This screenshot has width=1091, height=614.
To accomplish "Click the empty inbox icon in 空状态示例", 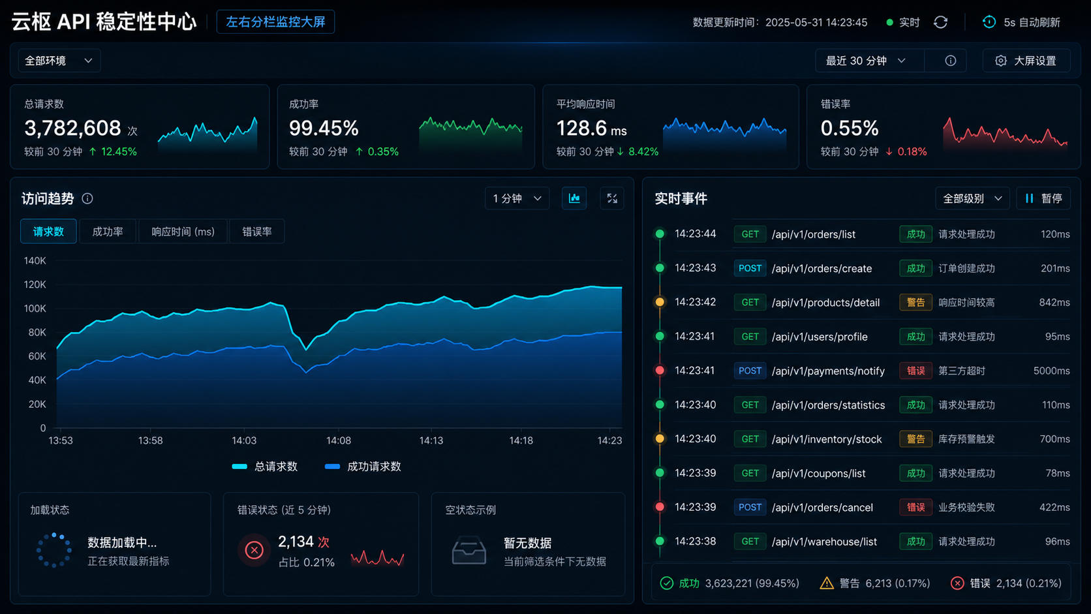I will click(469, 551).
